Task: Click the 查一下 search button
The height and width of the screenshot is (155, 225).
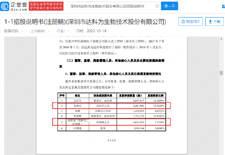Action: (x=169, y=6)
